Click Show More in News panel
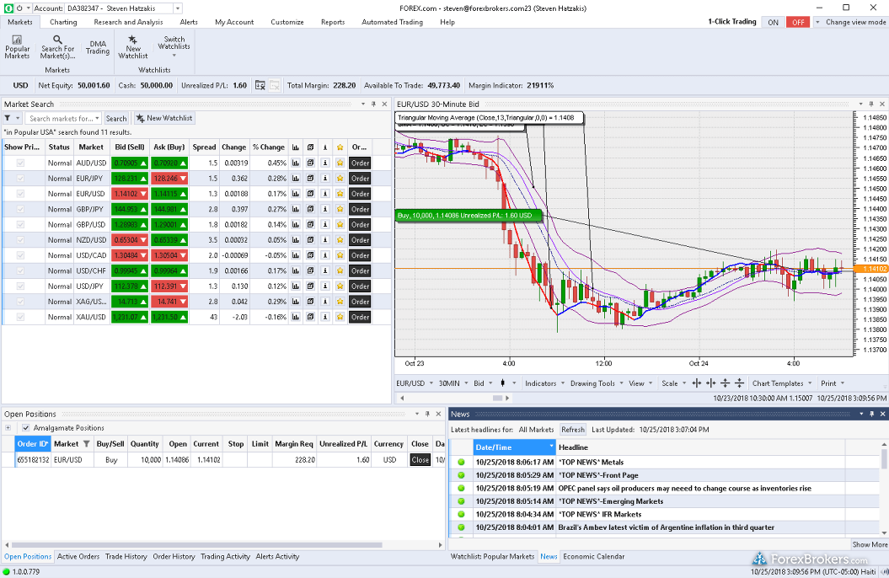This screenshot has height=578, width=889. coord(870,544)
